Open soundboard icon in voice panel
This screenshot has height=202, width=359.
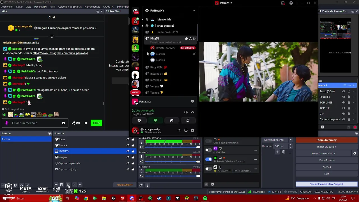[188, 120]
